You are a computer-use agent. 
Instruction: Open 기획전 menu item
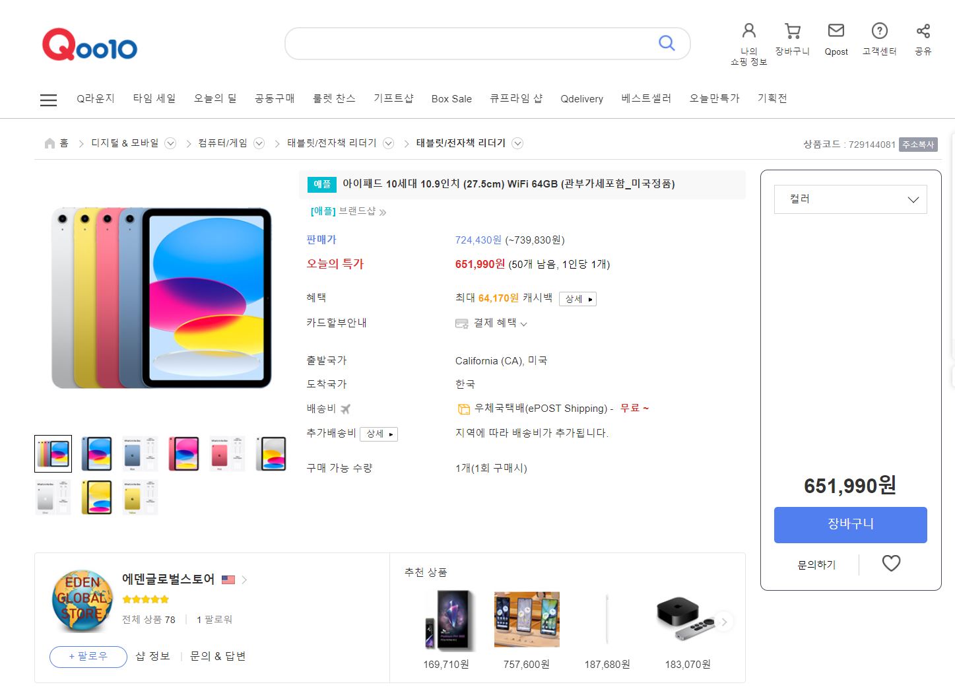pyautogui.click(x=772, y=98)
